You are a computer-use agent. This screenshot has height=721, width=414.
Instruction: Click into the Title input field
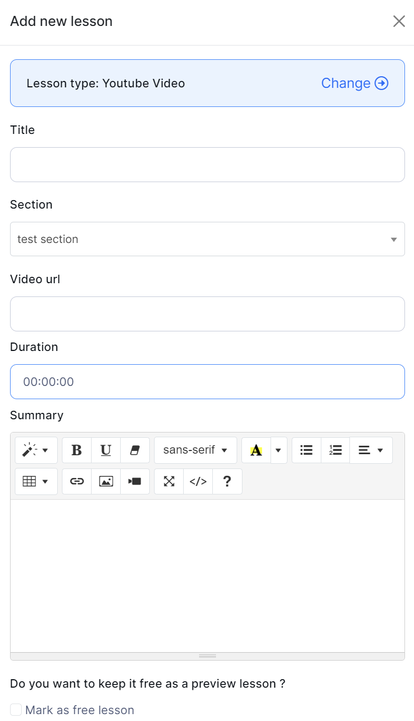point(207,165)
